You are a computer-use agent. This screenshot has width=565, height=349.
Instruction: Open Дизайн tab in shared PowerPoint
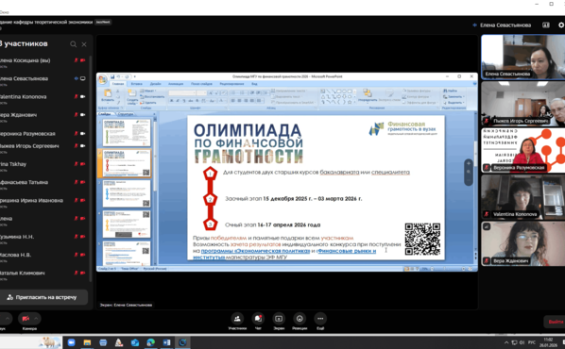point(155,84)
